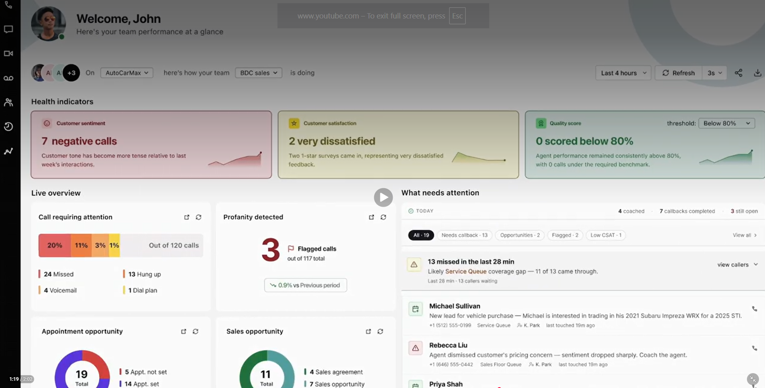Open the analytics chart sidebar icon
Viewport: 765px width, 388px height.
8,151
